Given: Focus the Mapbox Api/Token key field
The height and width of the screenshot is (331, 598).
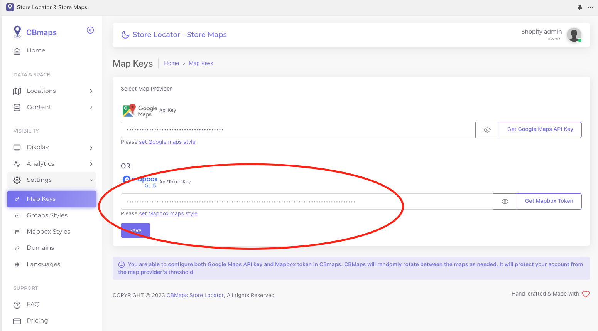Looking at the screenshot, I should click(x=307, y=202).
